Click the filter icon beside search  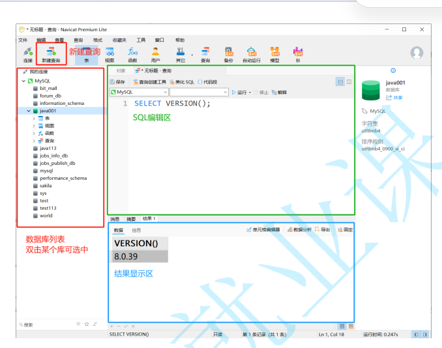pos(78,325)
